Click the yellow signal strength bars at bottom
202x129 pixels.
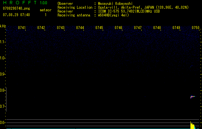coord(192,125)
